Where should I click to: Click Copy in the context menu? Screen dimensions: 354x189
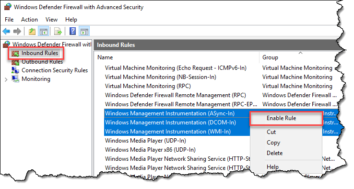tap(273, 143)
